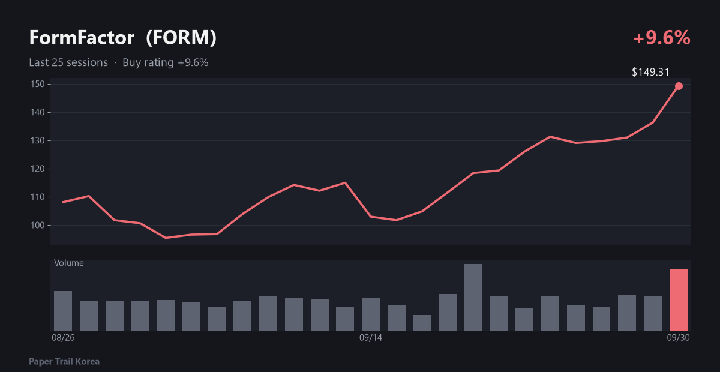Click the 150 y-axis label
Viewport: 720px width, 372px height.
pos(38,84)
